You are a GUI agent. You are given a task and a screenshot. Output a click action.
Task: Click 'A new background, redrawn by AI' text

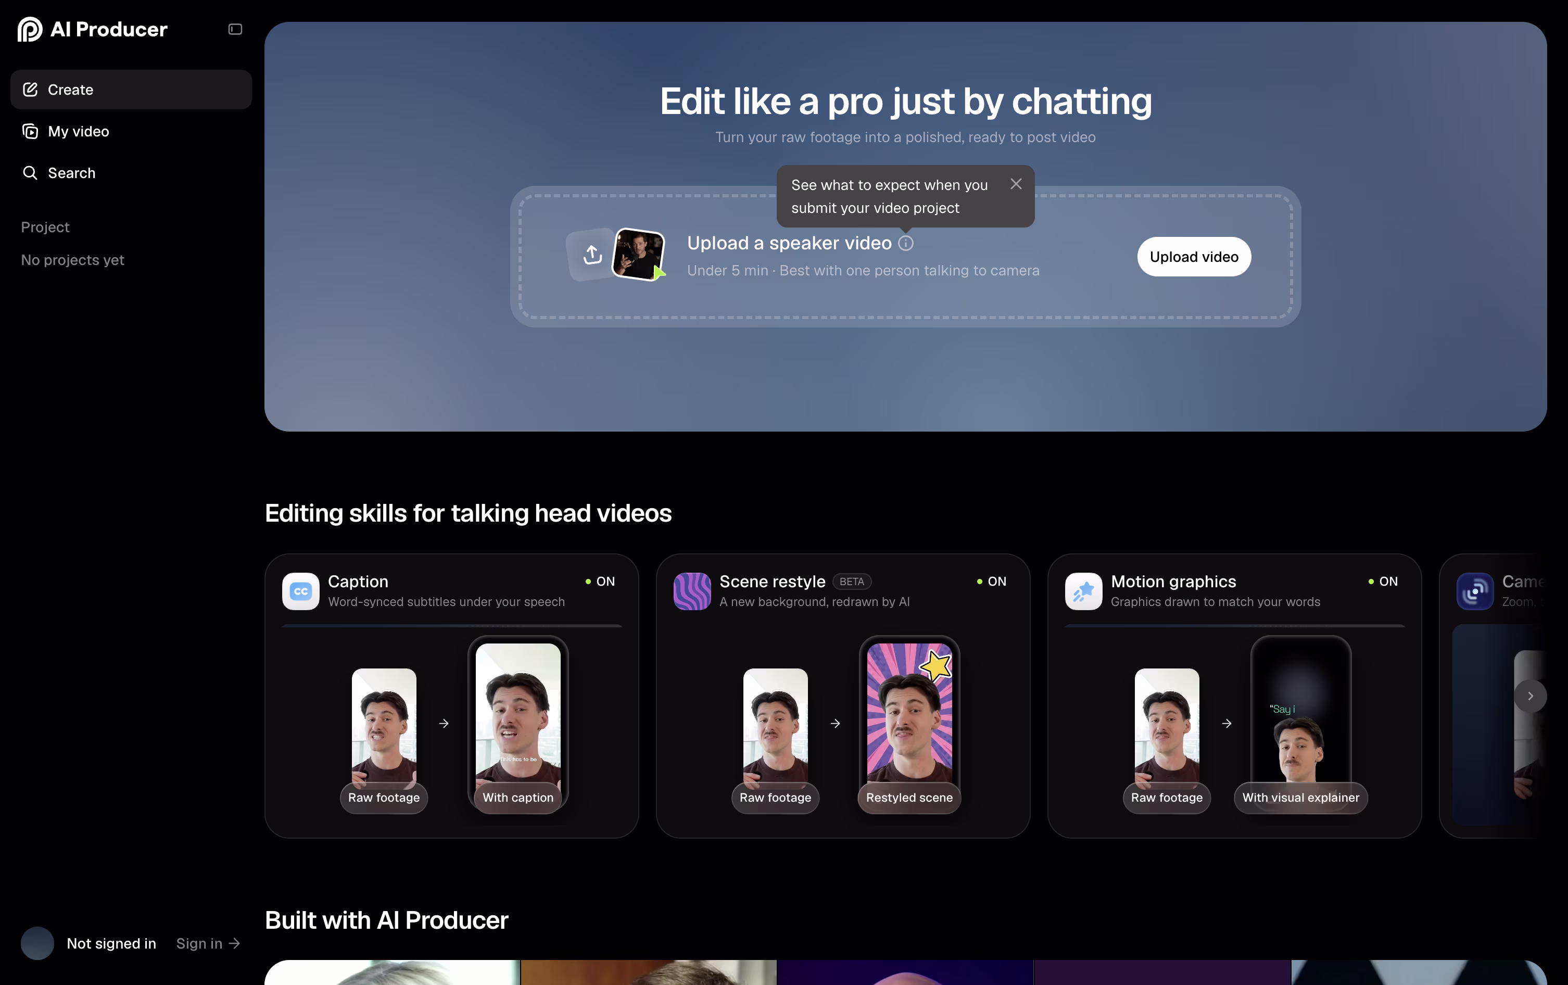click(x=815, y=601)
